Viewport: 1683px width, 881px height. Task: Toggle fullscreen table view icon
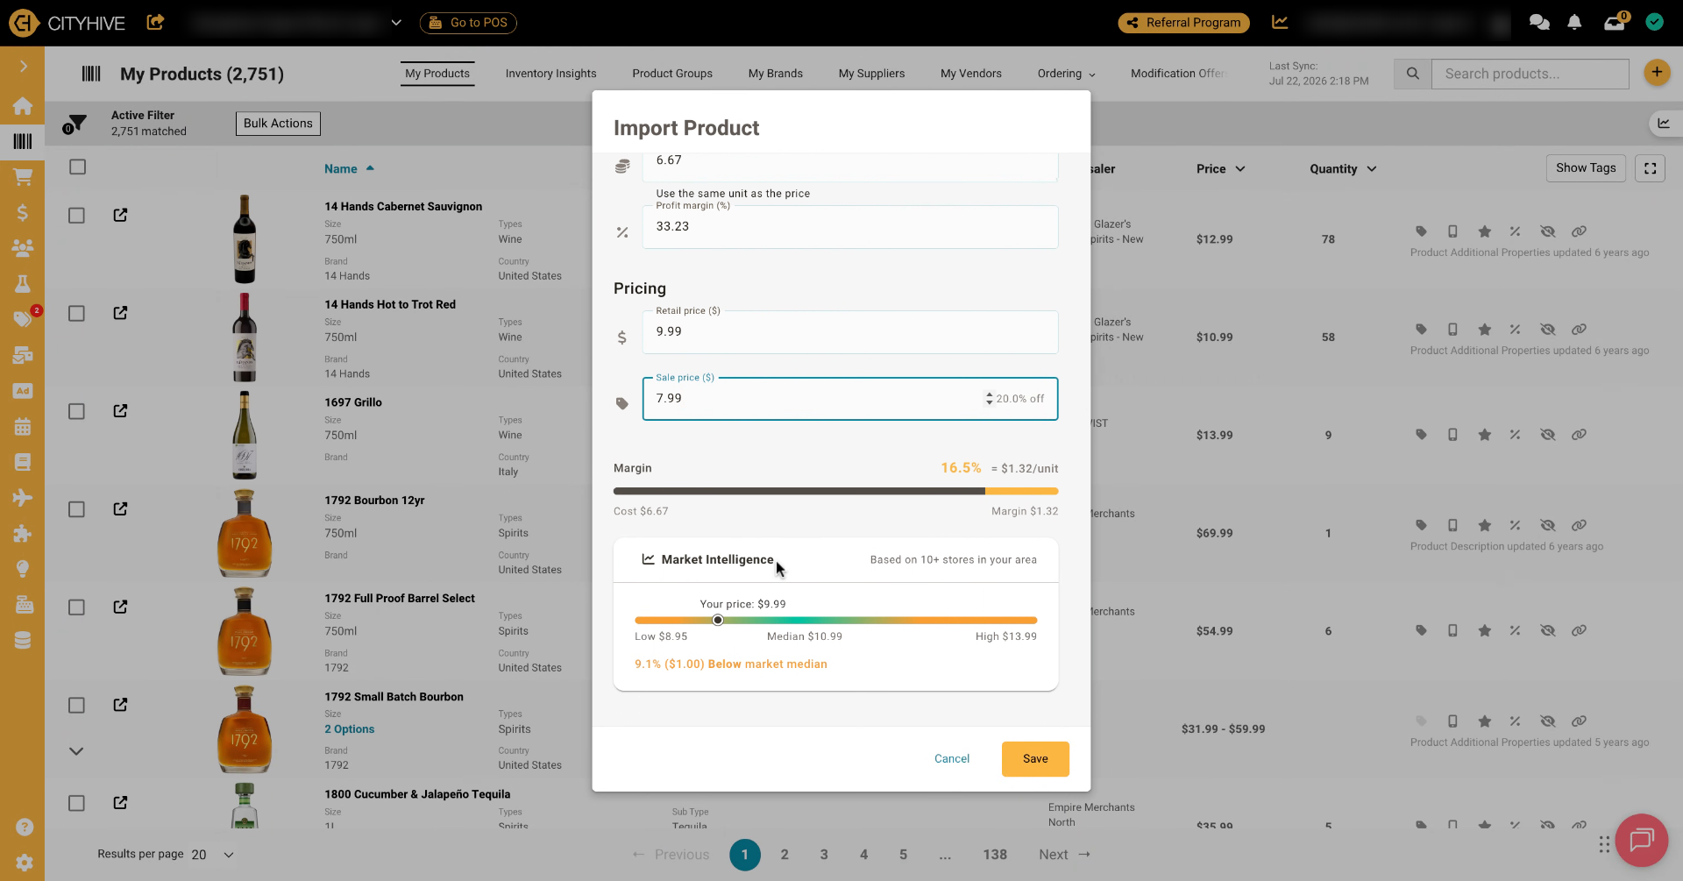pyautogui.click(x=1650, y=168)
